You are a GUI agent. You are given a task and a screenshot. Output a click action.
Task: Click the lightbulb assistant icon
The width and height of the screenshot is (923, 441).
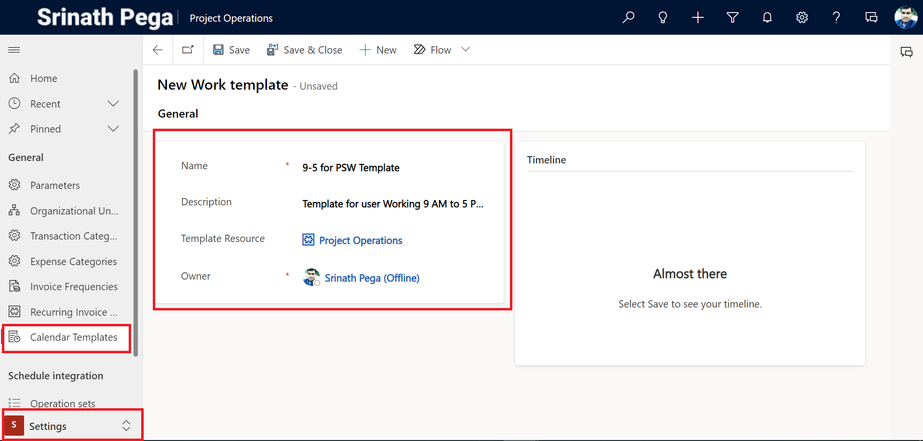pyautogui.click(x=663, y=18)
